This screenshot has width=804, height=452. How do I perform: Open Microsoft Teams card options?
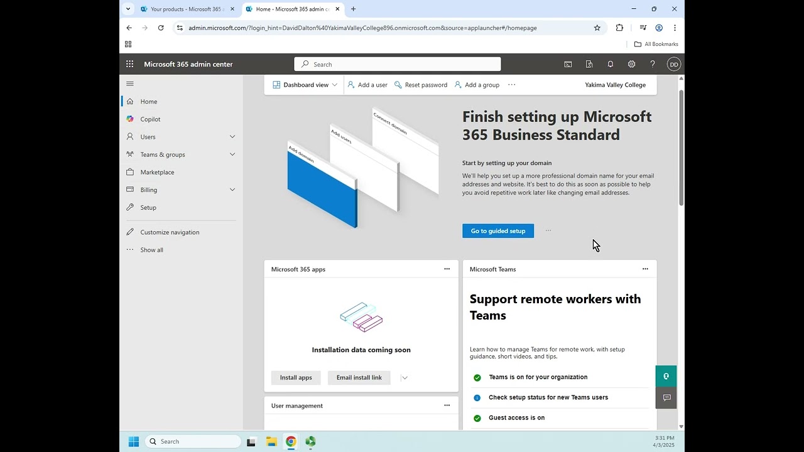645,269
